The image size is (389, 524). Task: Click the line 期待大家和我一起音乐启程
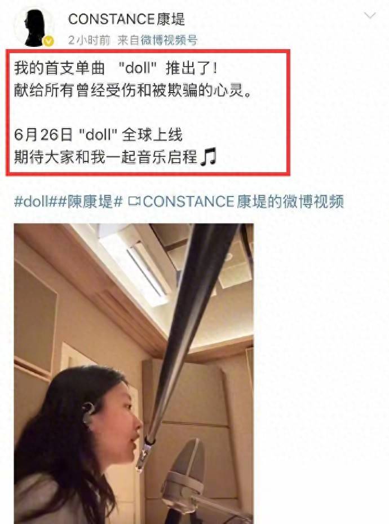[x=106, y=157]
